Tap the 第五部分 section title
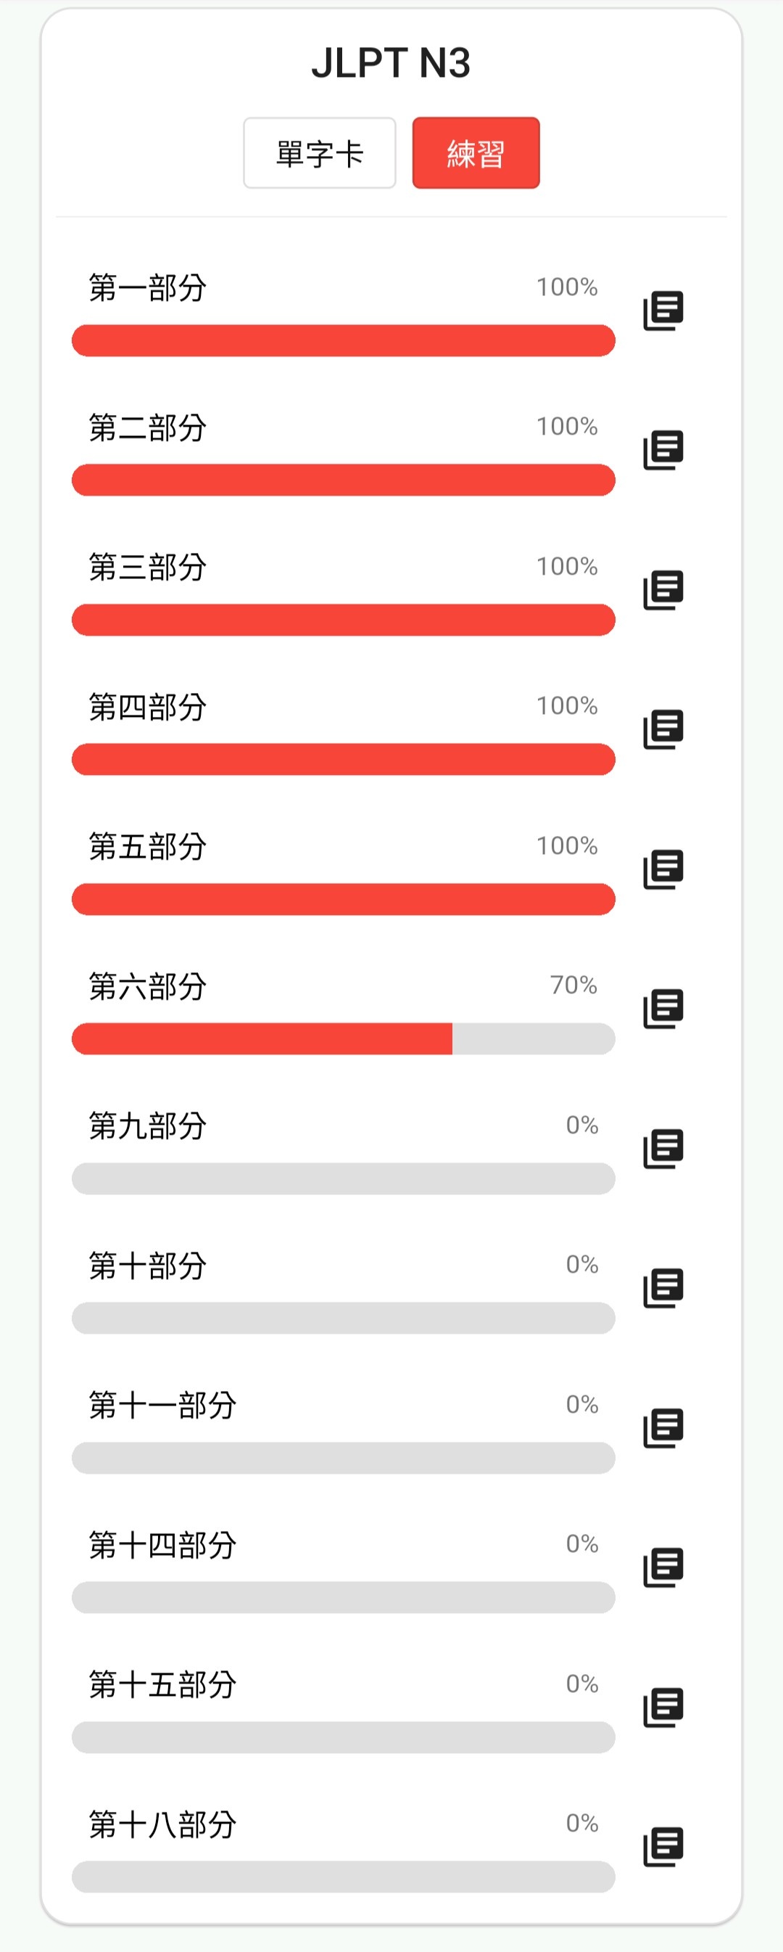The image size is (783, 1952). click(x=148, y=846)
